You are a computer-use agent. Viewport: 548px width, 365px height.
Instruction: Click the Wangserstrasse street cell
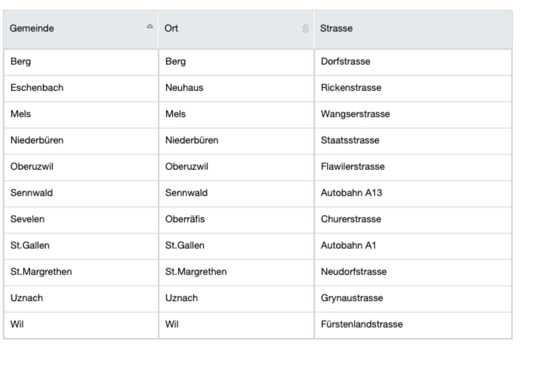(355, 114)
